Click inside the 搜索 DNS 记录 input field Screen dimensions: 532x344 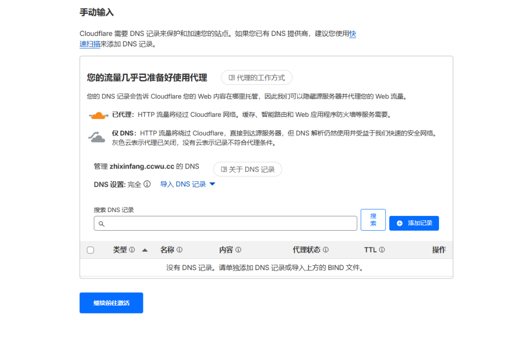click(222, 223)
